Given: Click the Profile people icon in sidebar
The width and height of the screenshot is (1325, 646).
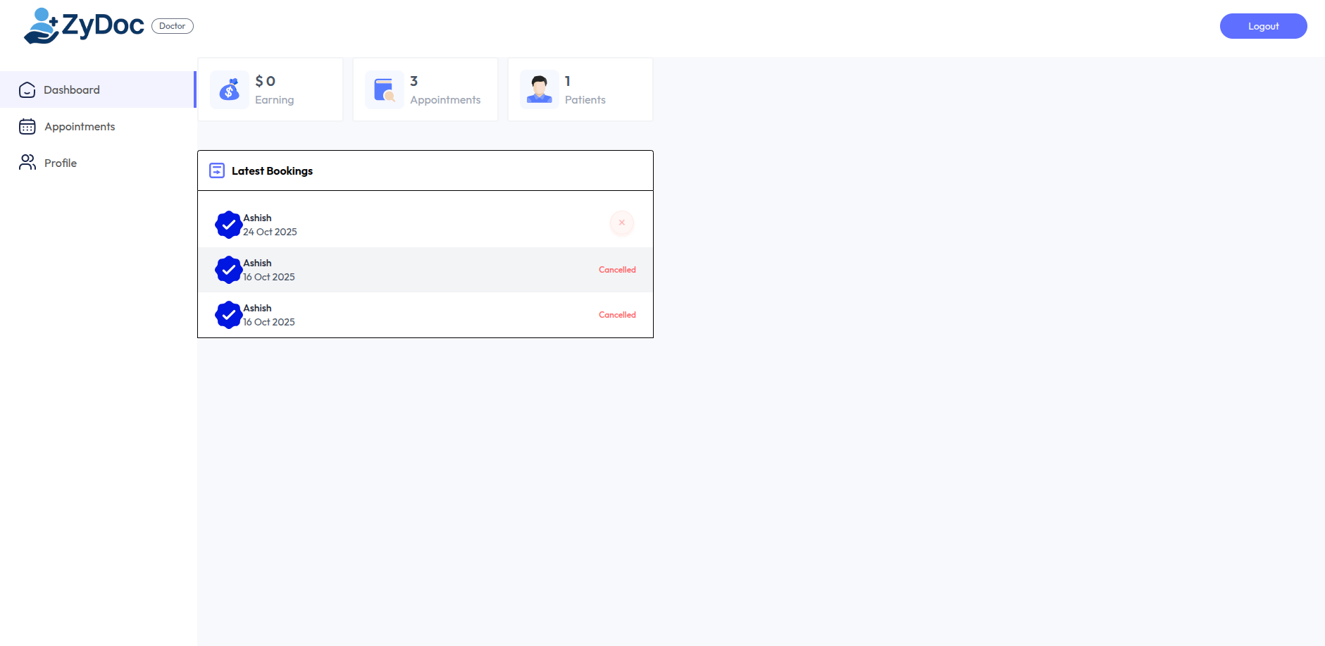Looking at the screenshot, I should pyautogui.click(x=27, y=163).
